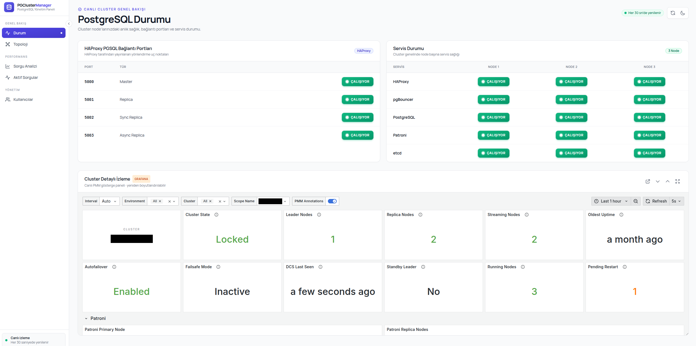This screenshot has height=346, width=696.
Task: Click pgBouncer Node 2 ÇALIŞIYOR badge
Action: (x=571, y=99)
